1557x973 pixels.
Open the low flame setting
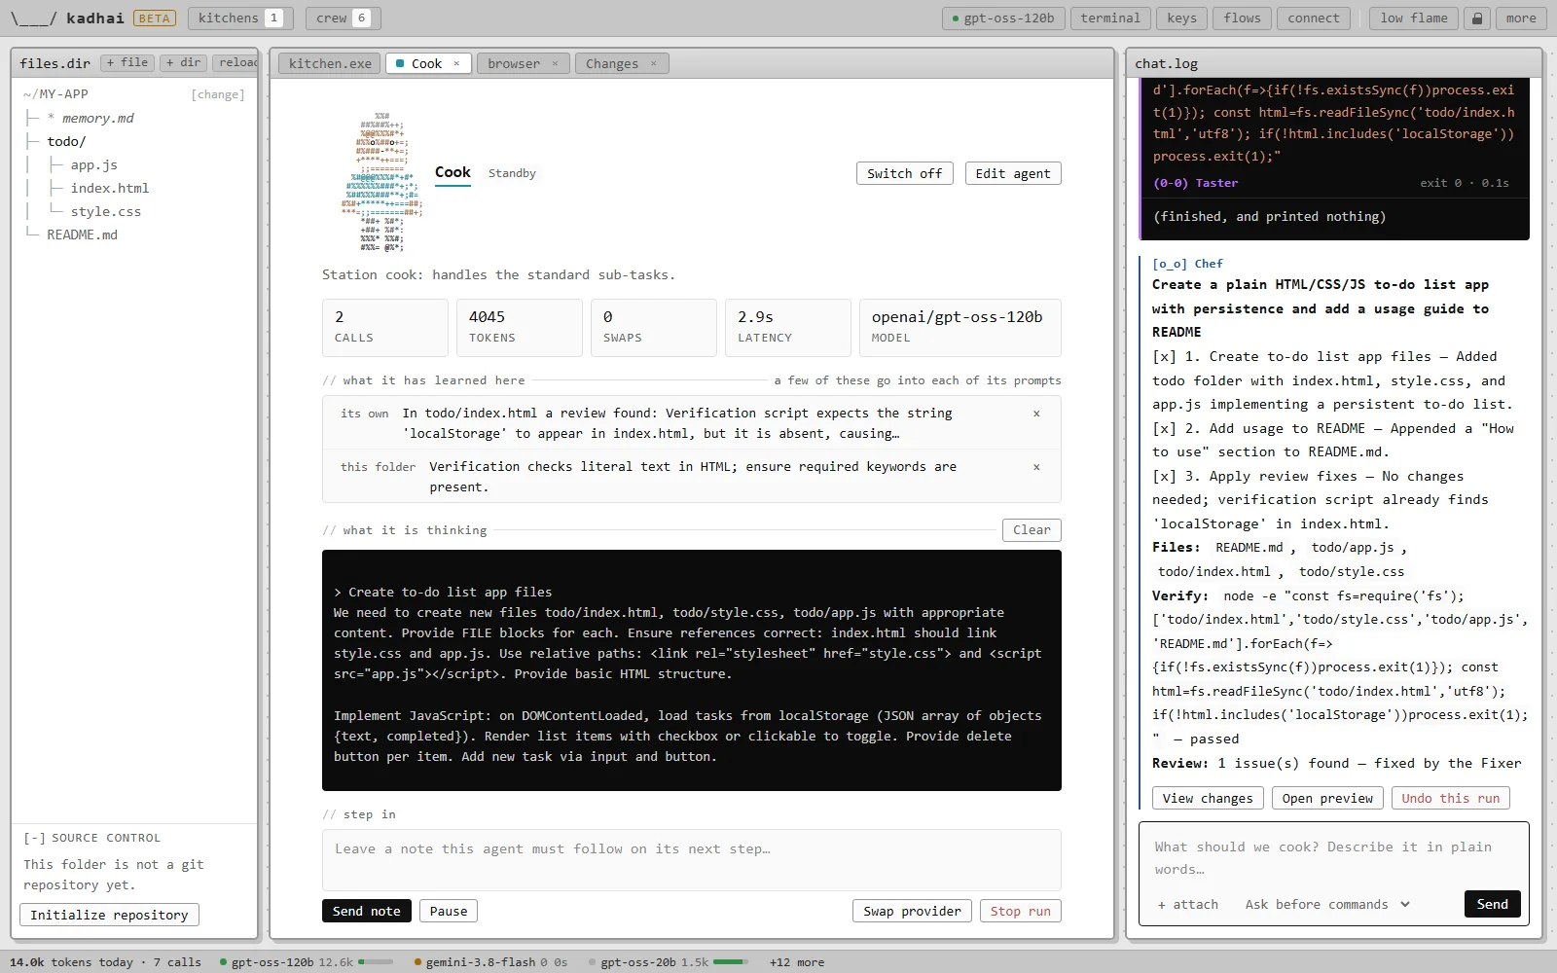[1414, 18]
